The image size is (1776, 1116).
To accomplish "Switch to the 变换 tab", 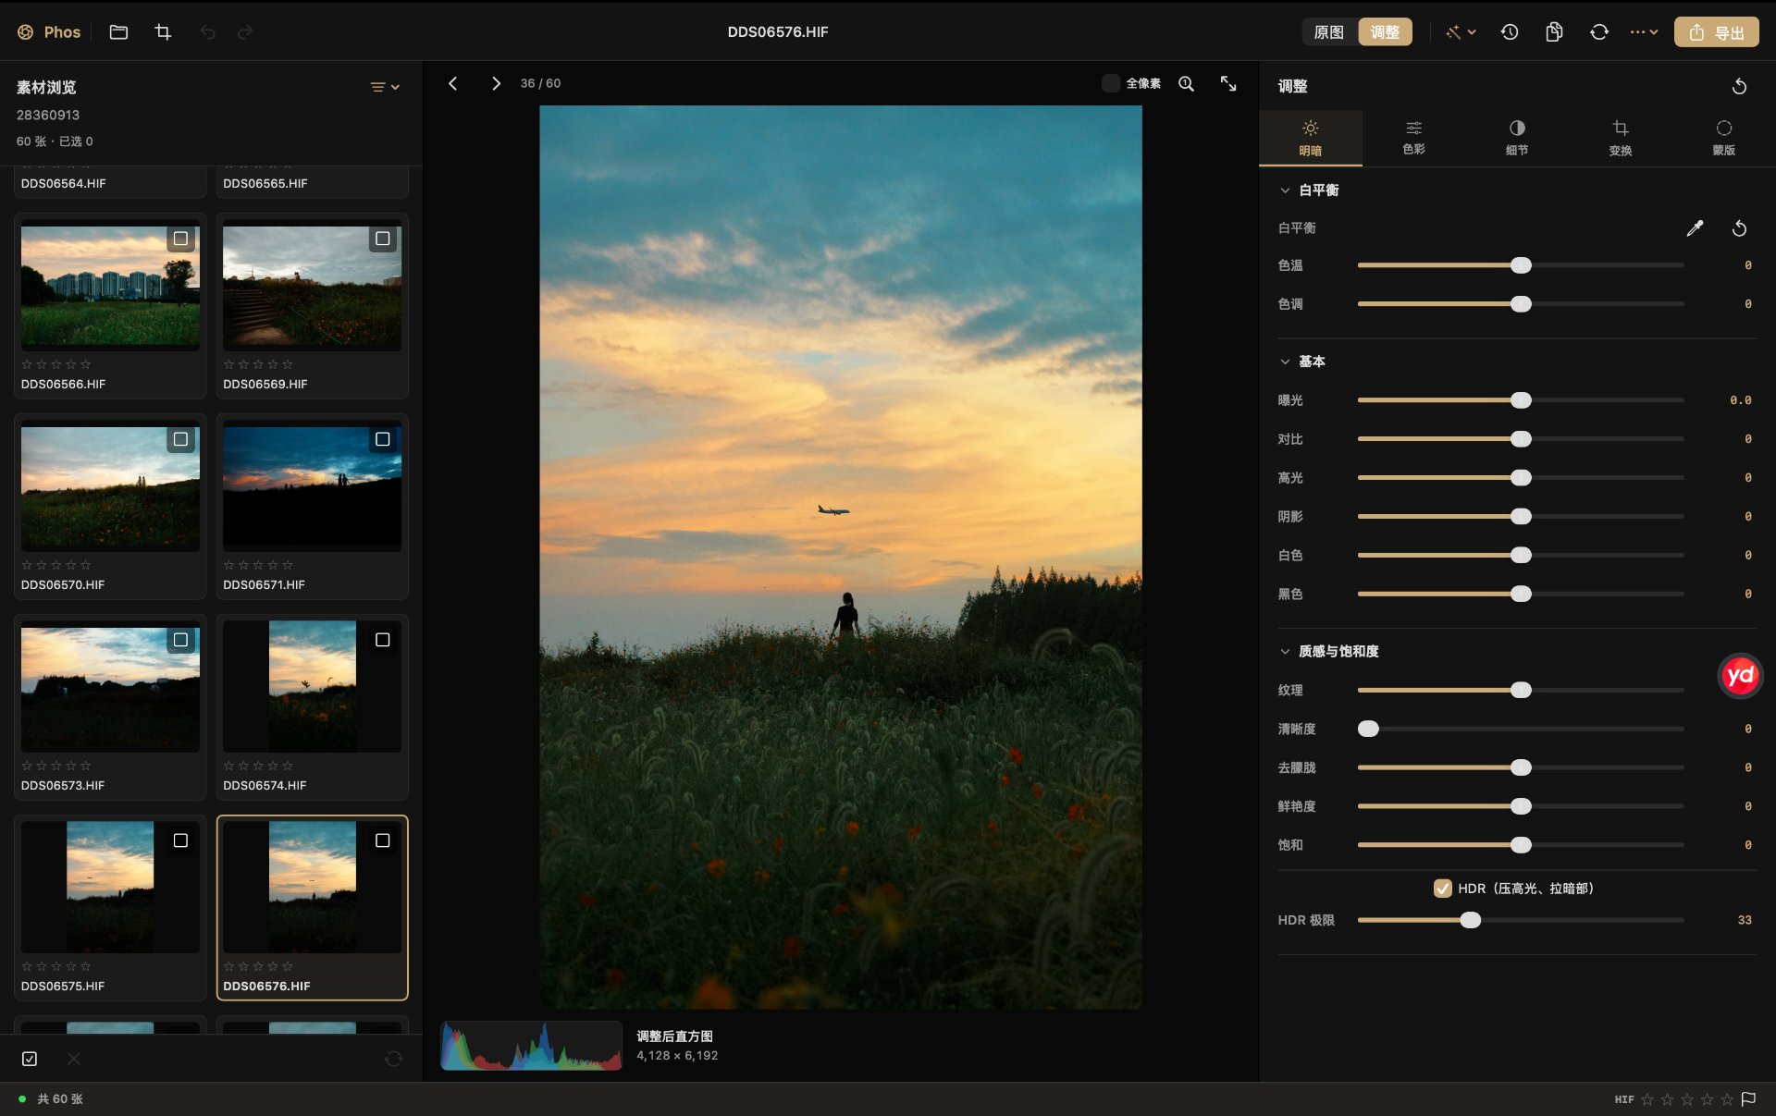I will coord(1621,138).
